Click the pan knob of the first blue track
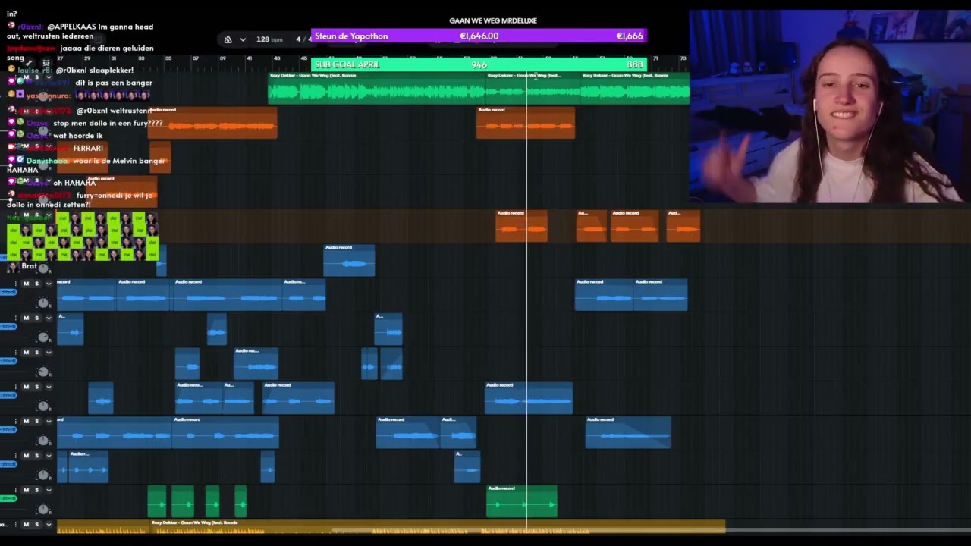Viewport: 971px width, 546px height. coord(43,303)
